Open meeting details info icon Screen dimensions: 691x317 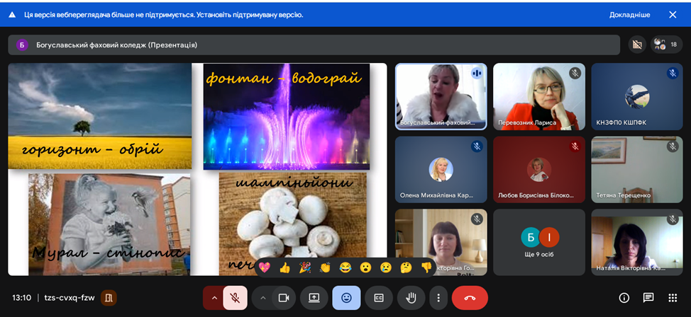(x=624, y=298)
